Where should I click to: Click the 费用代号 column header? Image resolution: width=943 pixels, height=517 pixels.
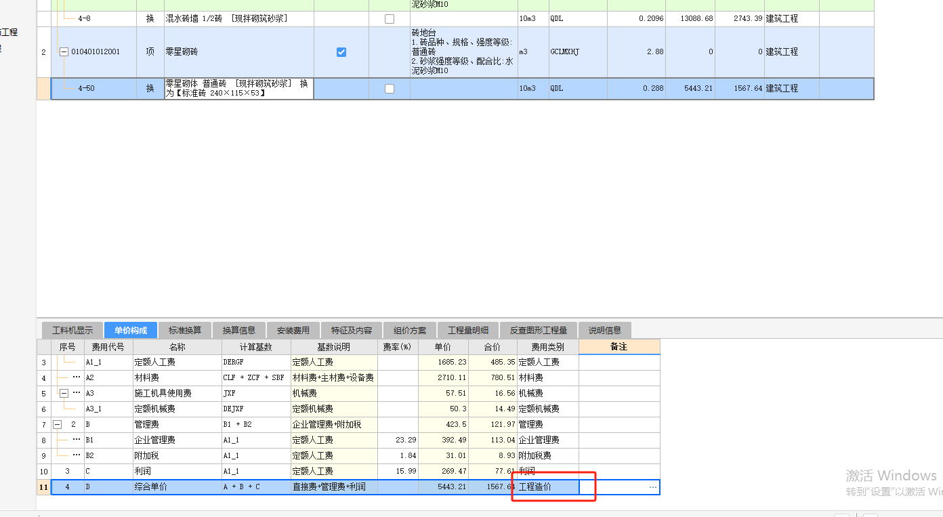[x=108, y=346]
